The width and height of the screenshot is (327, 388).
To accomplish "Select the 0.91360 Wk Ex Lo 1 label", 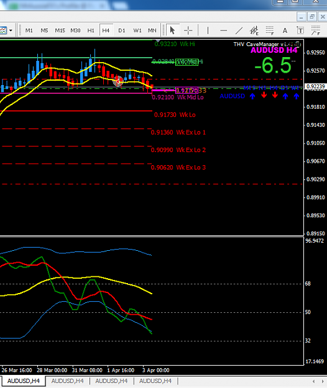I will [x=178, y=132].
